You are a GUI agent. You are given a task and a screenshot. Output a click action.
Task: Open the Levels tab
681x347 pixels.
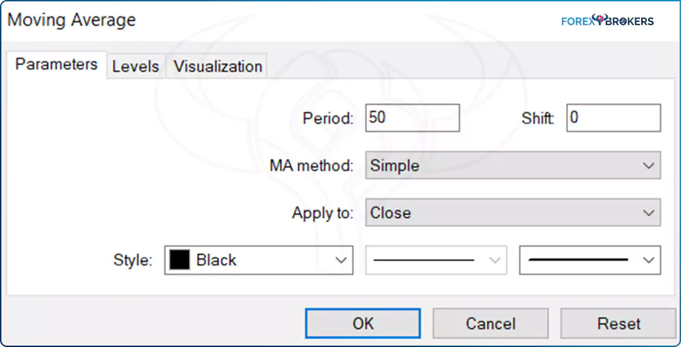pos(136,66)
